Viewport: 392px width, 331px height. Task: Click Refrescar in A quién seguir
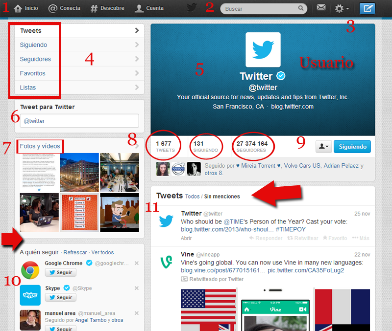pos(75,252)
